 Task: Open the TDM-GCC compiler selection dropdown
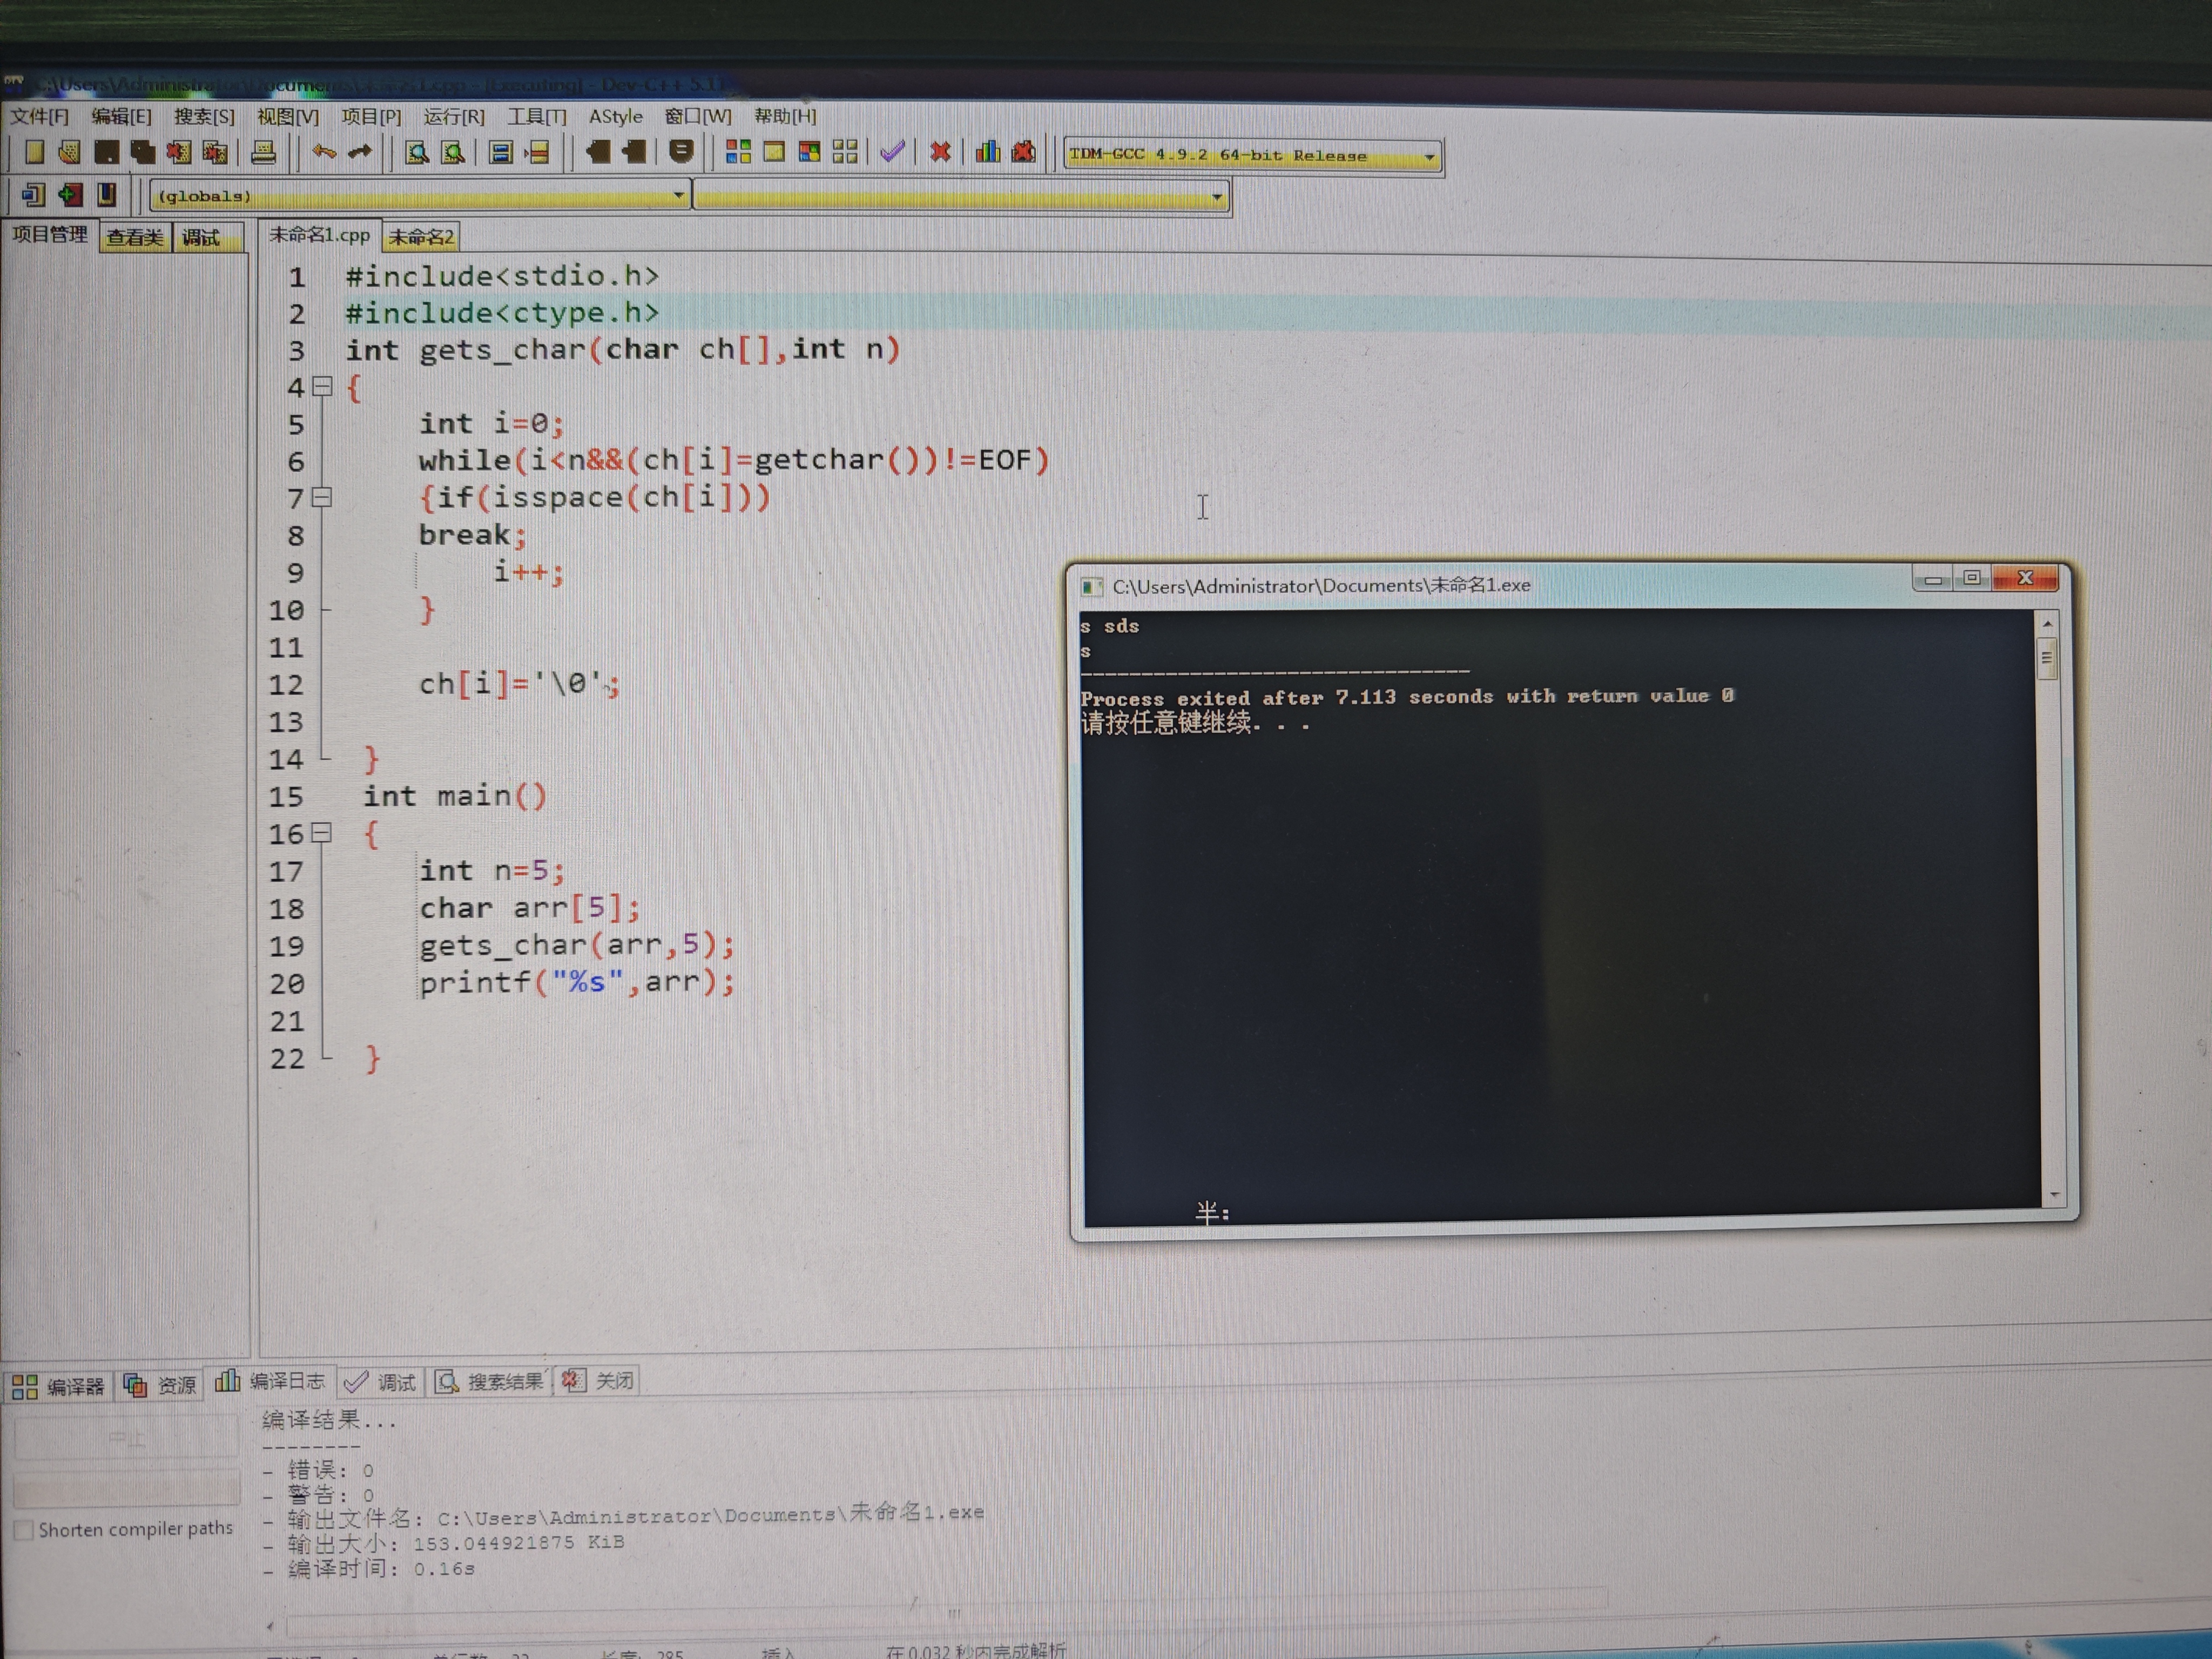tap(1429, 157)
